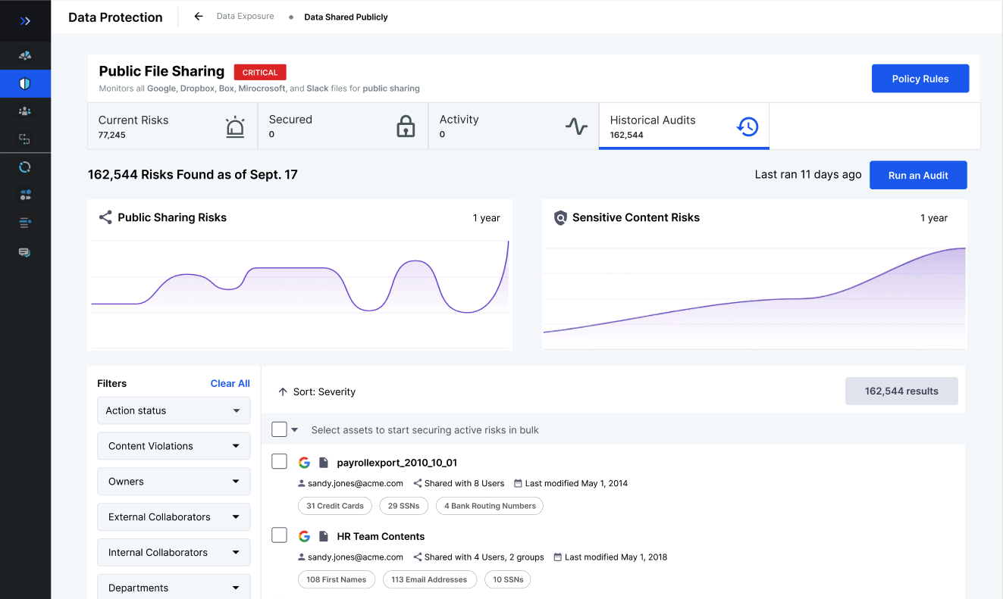
Task: Check the HR Team Contents checkbox
Action: tap(279, 535)
